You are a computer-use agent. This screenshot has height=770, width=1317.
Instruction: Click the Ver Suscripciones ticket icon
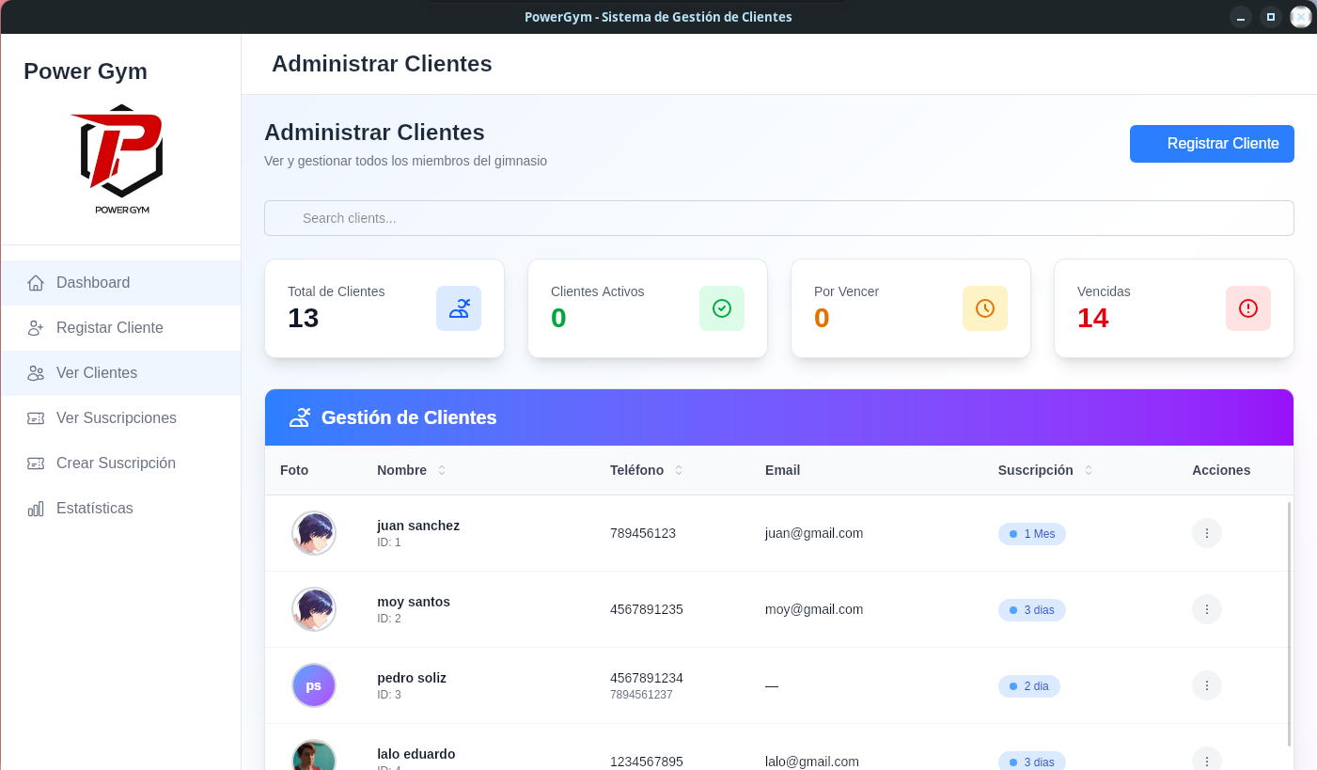click(x=36, y=418)
